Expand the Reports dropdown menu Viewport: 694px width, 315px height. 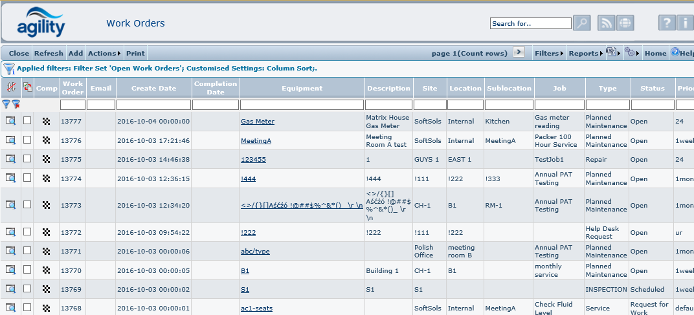[585, 53]
